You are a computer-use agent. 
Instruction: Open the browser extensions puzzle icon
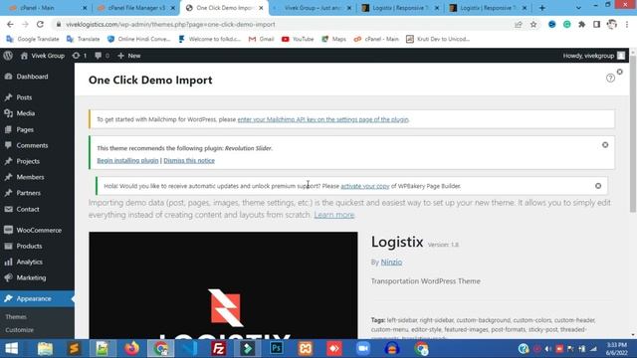click(581, 24)
